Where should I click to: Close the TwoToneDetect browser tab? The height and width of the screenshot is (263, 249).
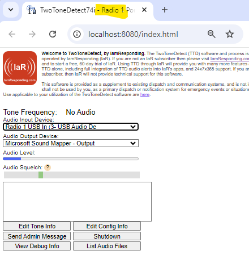pos(144,10)
